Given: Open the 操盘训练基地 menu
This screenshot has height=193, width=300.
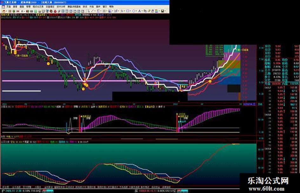Looking at the screenshot, I should (x=74, y=7).
